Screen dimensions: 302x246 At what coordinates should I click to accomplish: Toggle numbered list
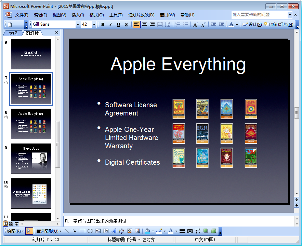[x=178, y=24]
